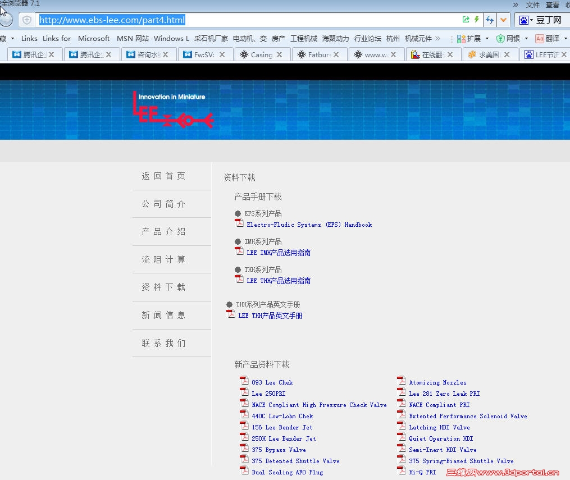This screenshot has height=480, width=570.
Task: Click the PDF icon beside Lee 281 Zero Leak PRI
Action: coord(402,392)
